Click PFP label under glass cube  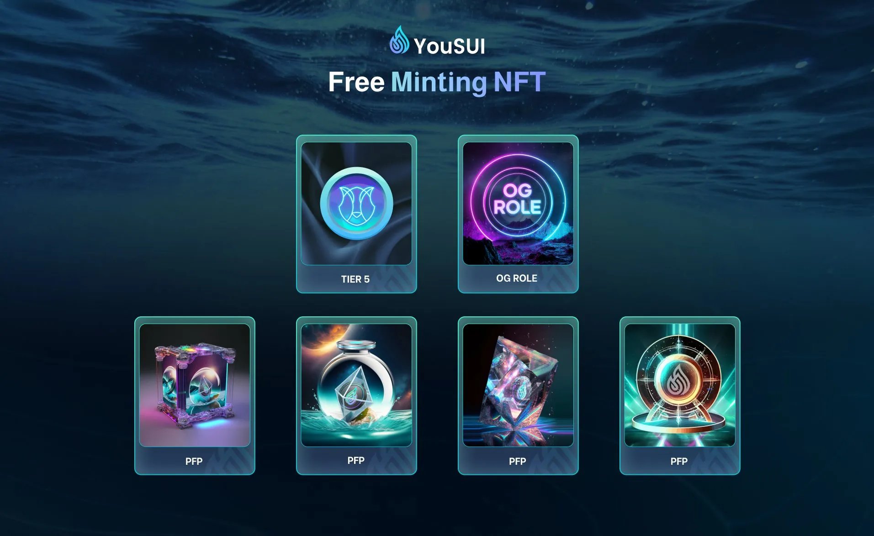pos(194,461)
